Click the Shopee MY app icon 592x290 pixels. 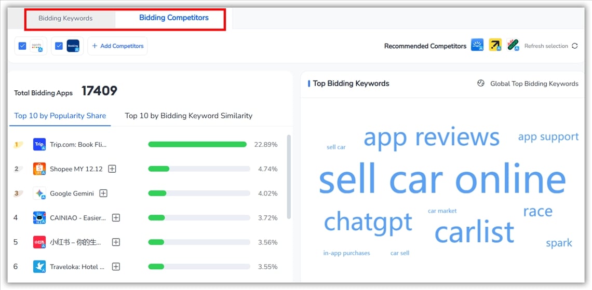coord(39,169)
